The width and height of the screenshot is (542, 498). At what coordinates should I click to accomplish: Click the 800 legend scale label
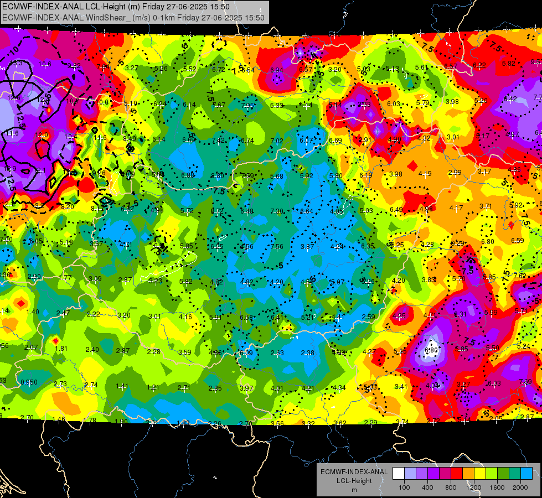pyautogui.click(x=451, y=487)
